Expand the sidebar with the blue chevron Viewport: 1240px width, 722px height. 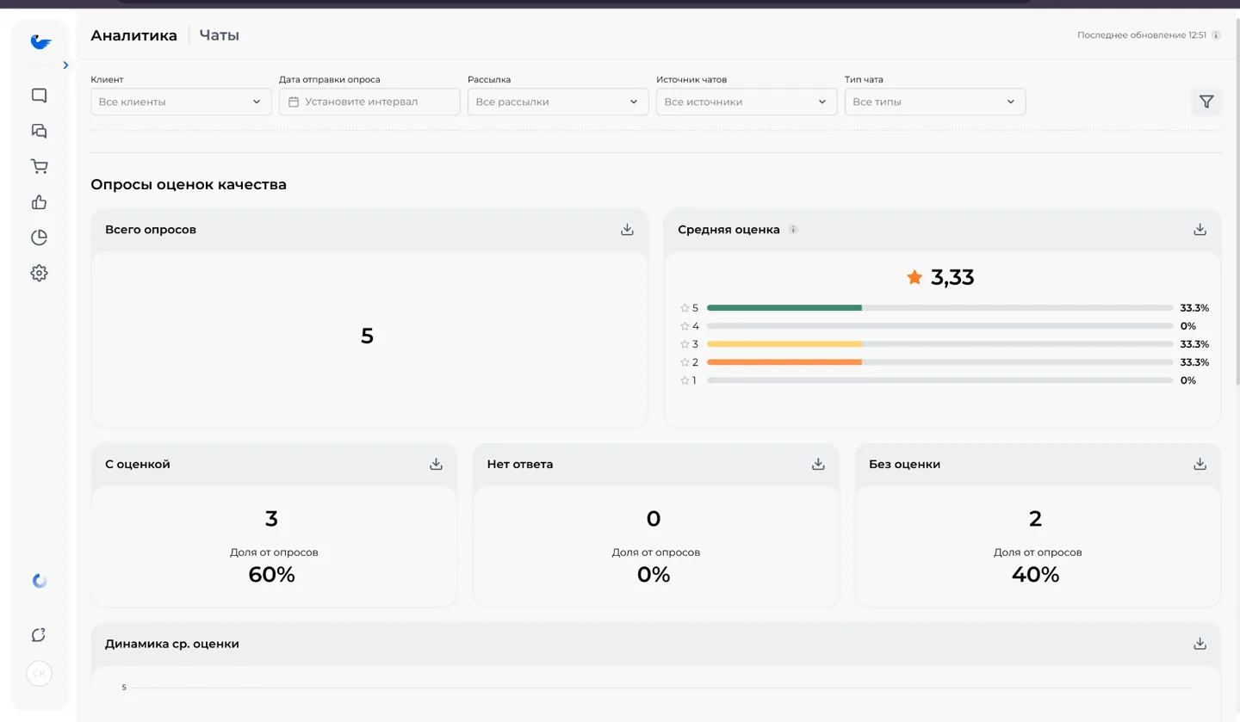click(x=65, y=65)
